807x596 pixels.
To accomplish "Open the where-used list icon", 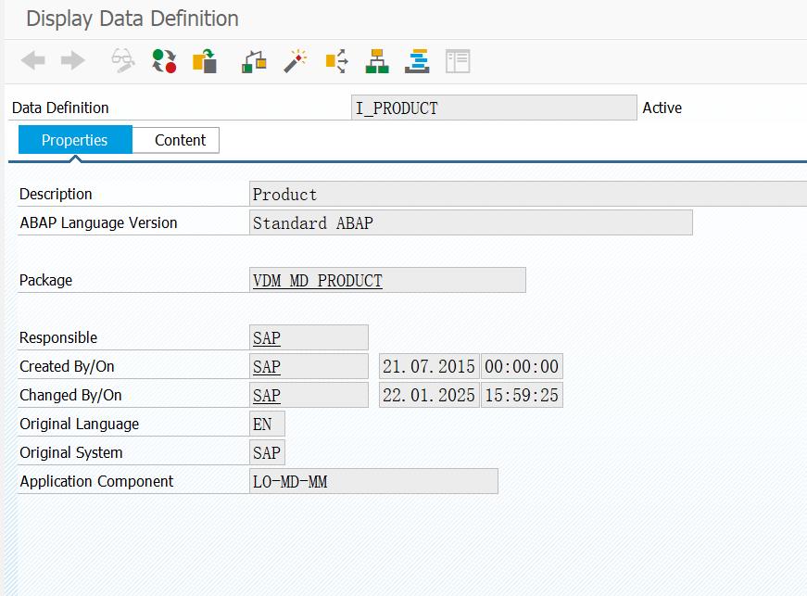I will (x=252, y=60).
